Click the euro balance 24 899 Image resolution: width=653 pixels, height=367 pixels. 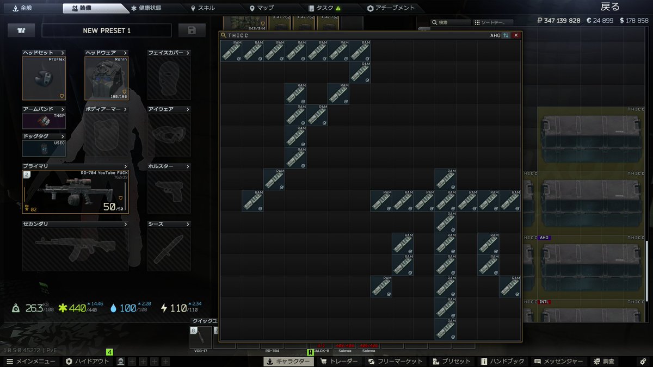click(600, 20)
